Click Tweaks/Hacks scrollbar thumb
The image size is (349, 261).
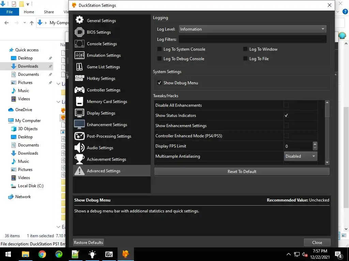327,111
